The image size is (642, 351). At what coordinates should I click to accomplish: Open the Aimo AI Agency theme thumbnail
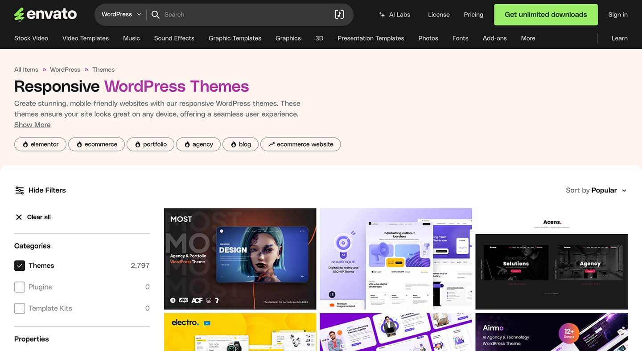[x=551, y=332]
